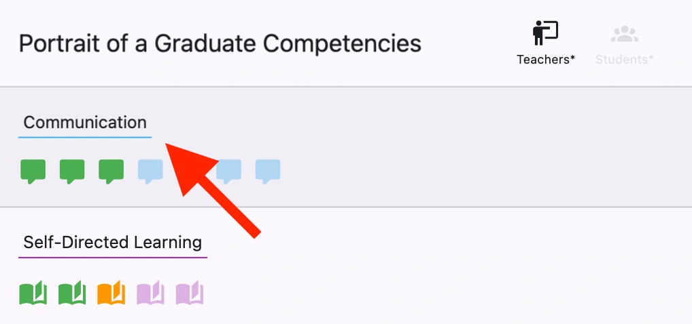Viewport: 692px width, 324px height.
Task: Click the Portrait of a Graduate Competencies title
Action: click(220, 44)
